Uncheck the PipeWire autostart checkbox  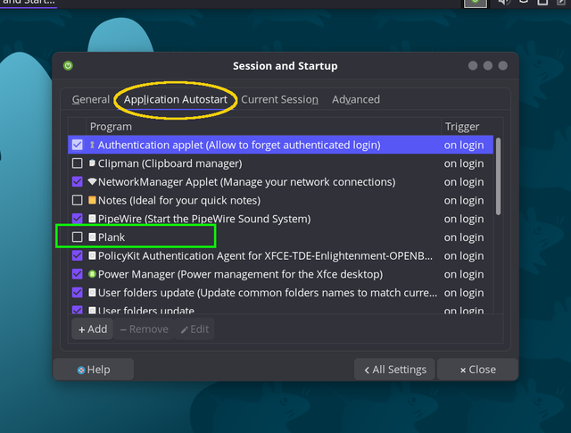coord(78,219)
